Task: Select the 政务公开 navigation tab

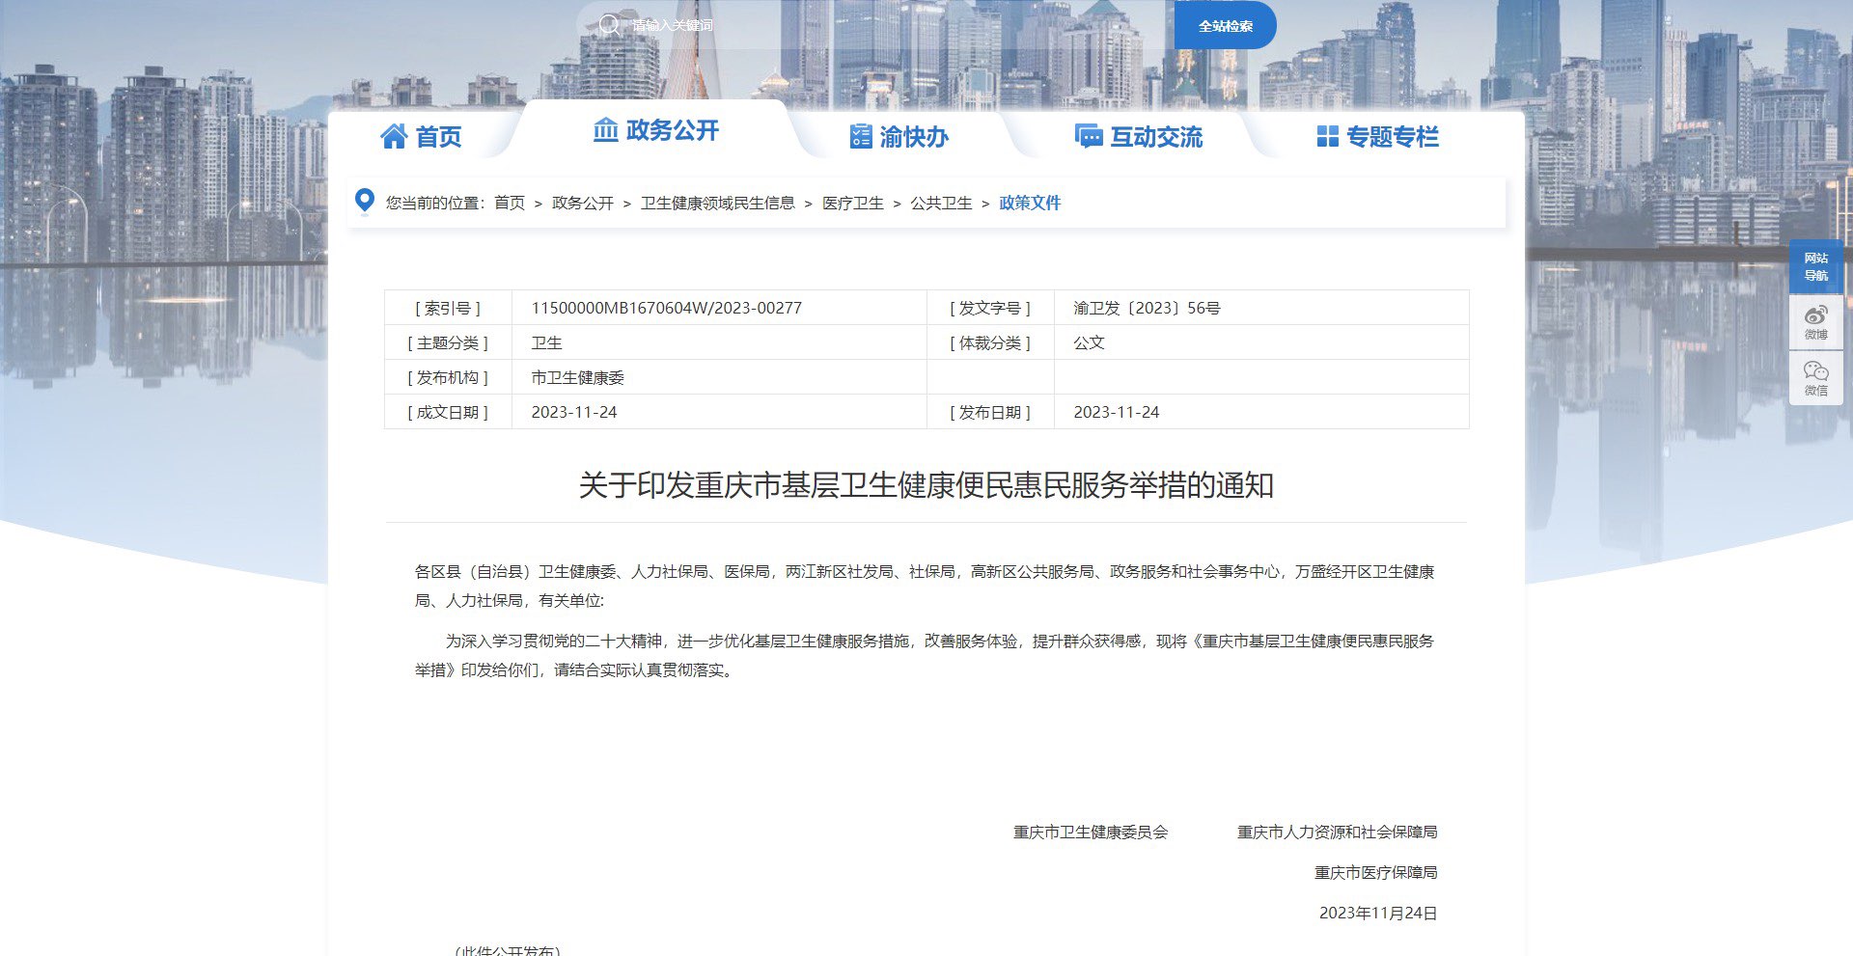Action: click(656, 129)
